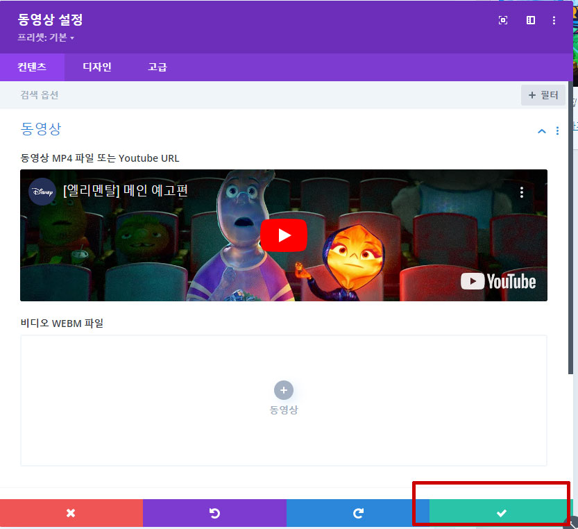
Task: Click the 동영상 section heading
Action: tap(40, 129)
